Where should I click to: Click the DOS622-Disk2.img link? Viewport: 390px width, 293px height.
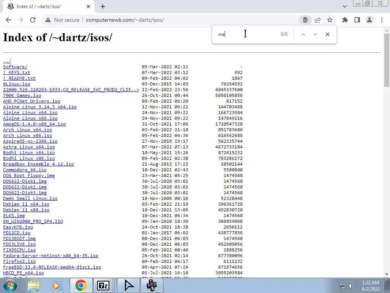click(x=25, y=187)
